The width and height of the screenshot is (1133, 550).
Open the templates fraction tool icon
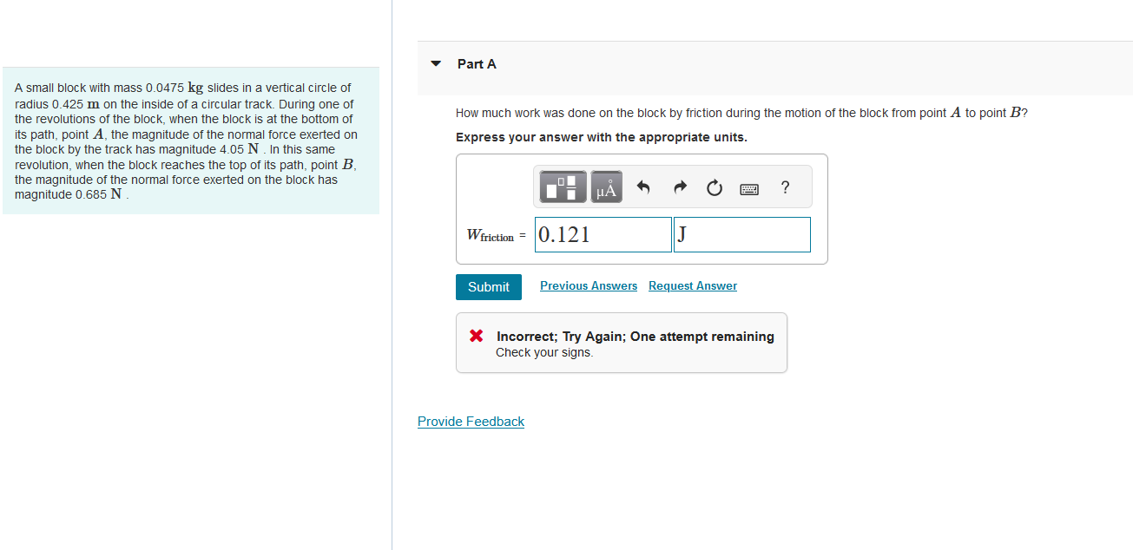point(564,187)
